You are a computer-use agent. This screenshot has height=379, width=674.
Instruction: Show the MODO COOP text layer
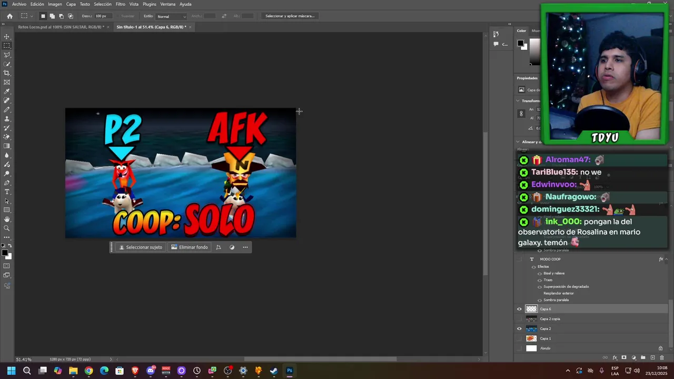pyautogui.click(x=519, y=259)
